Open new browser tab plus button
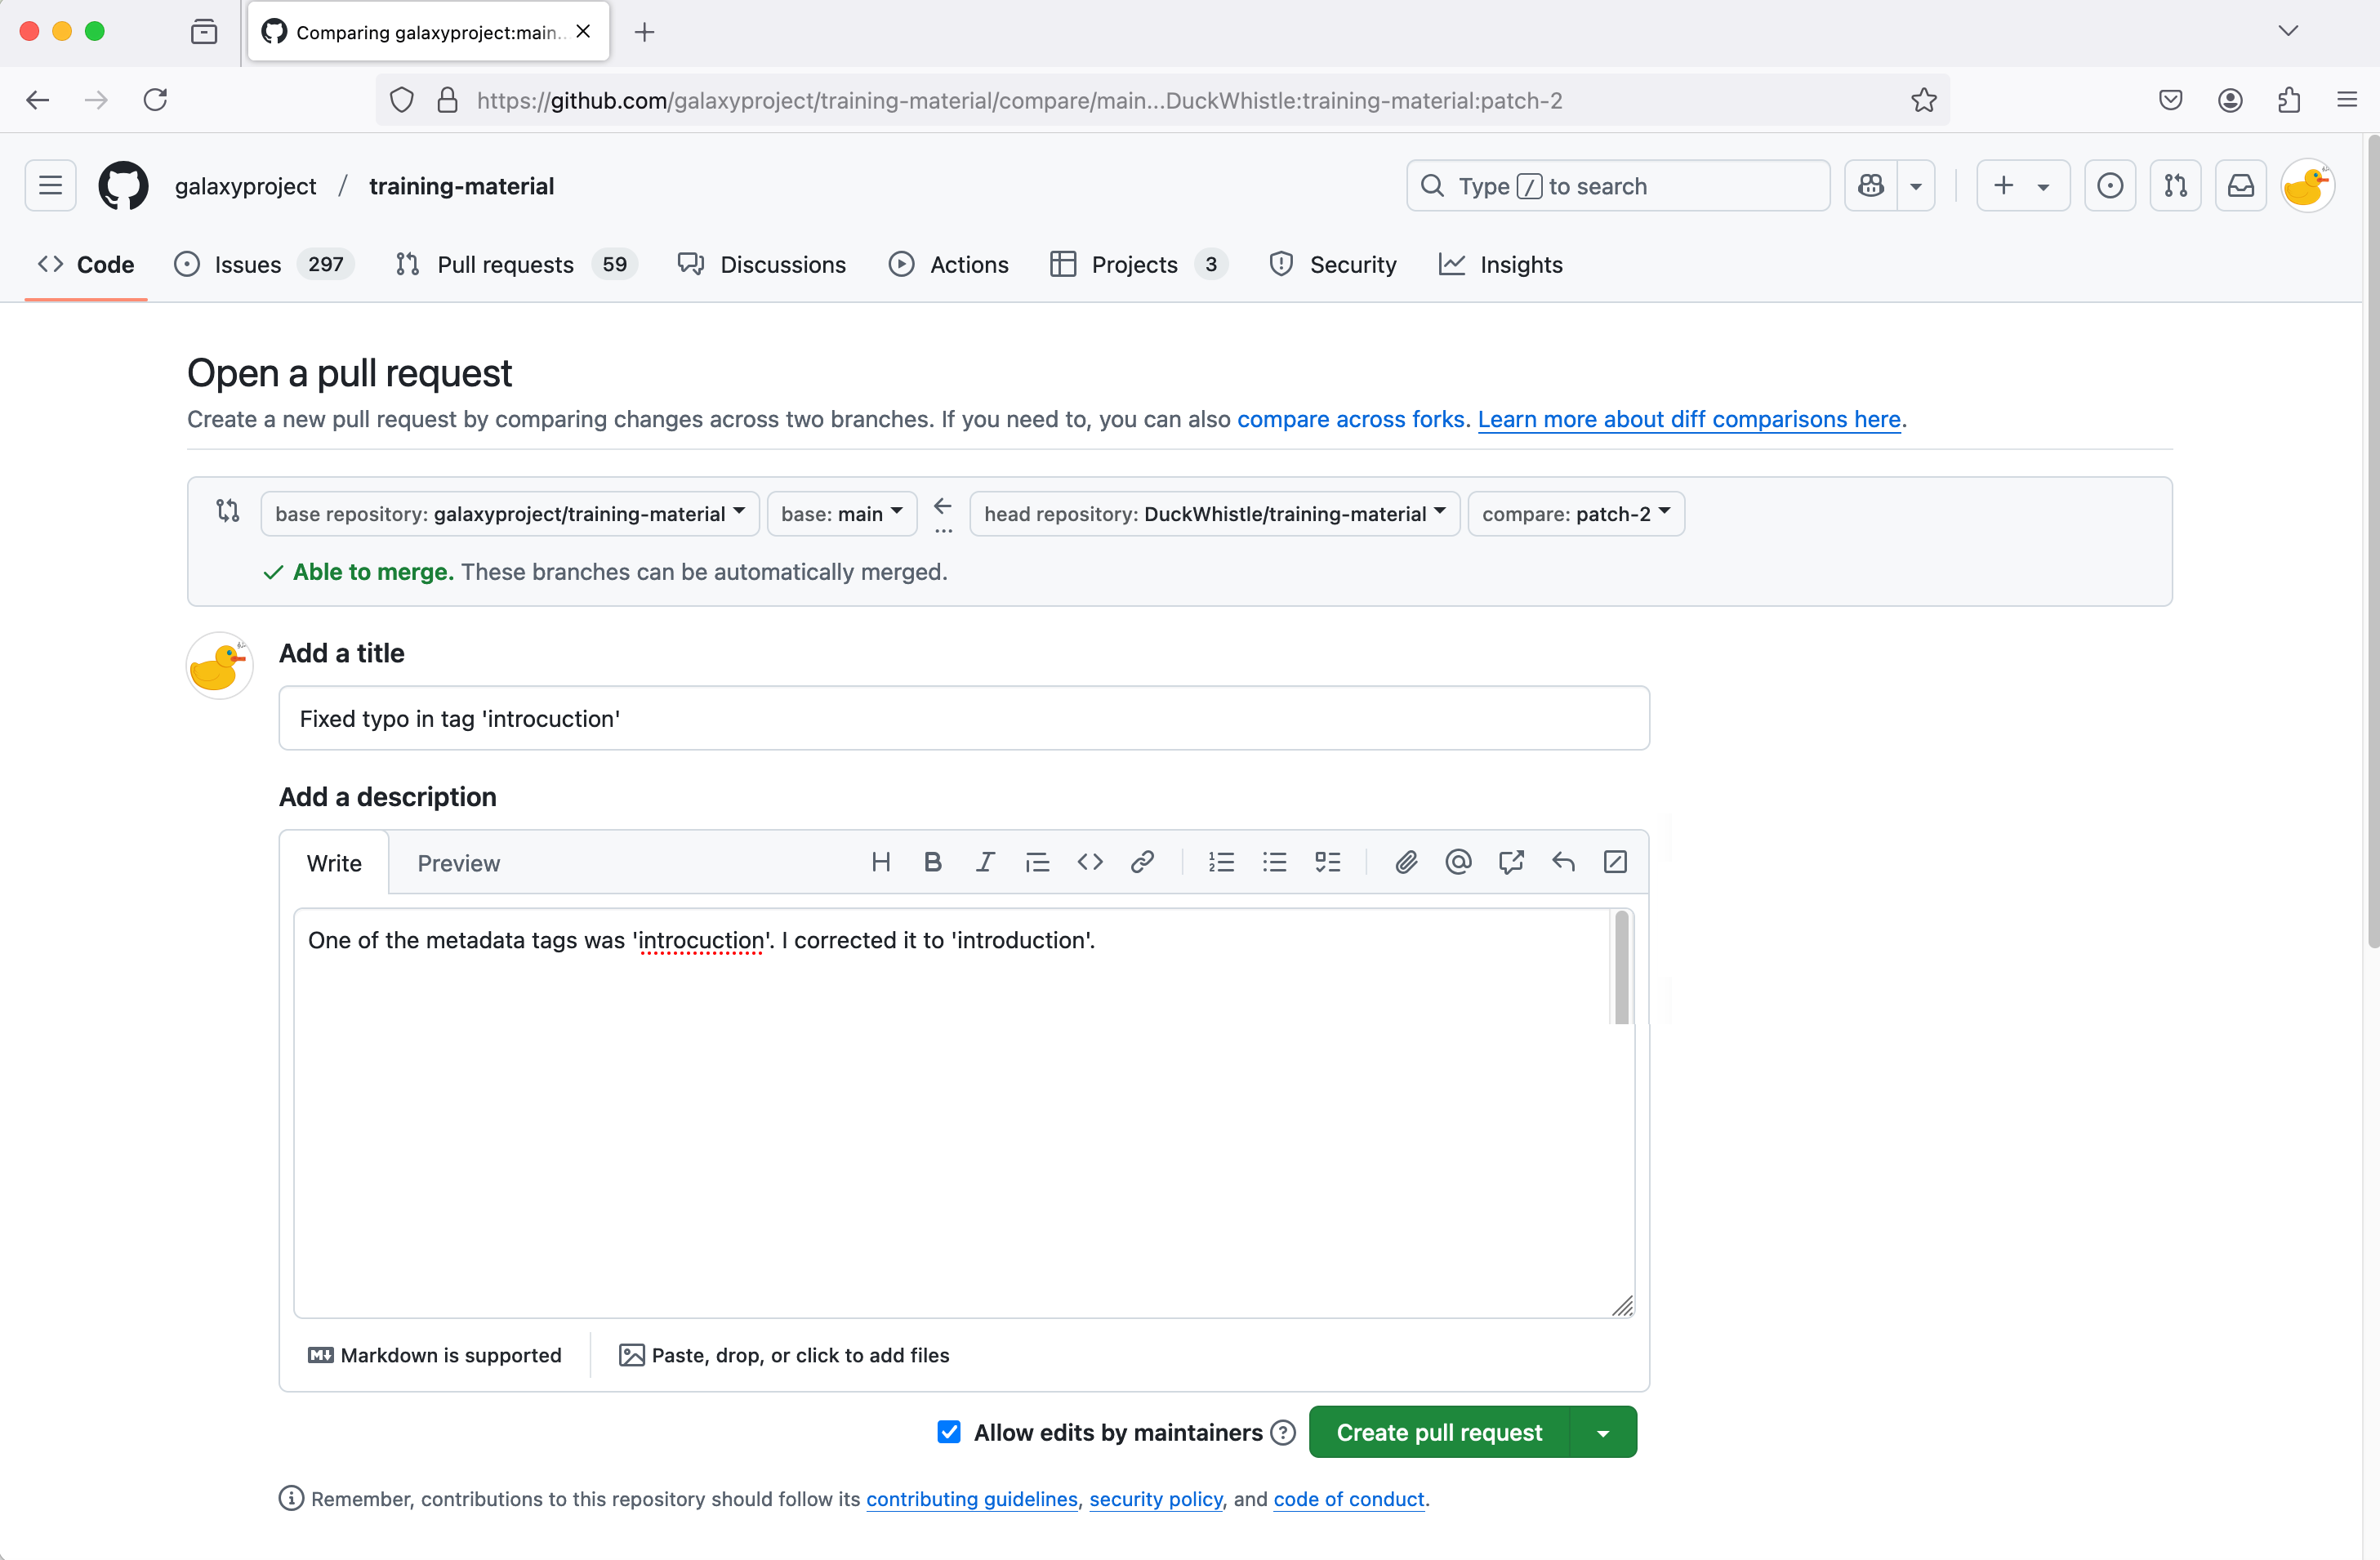 point(644,32)
